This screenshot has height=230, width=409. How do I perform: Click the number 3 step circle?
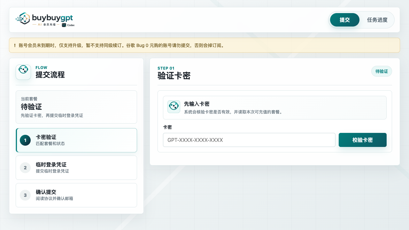click(x=25, y=195)
